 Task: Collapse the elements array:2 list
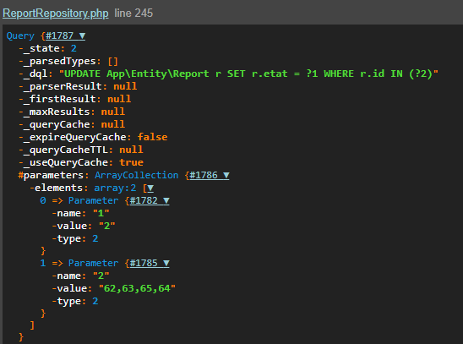pyautogui.click(x=150, y=188)
